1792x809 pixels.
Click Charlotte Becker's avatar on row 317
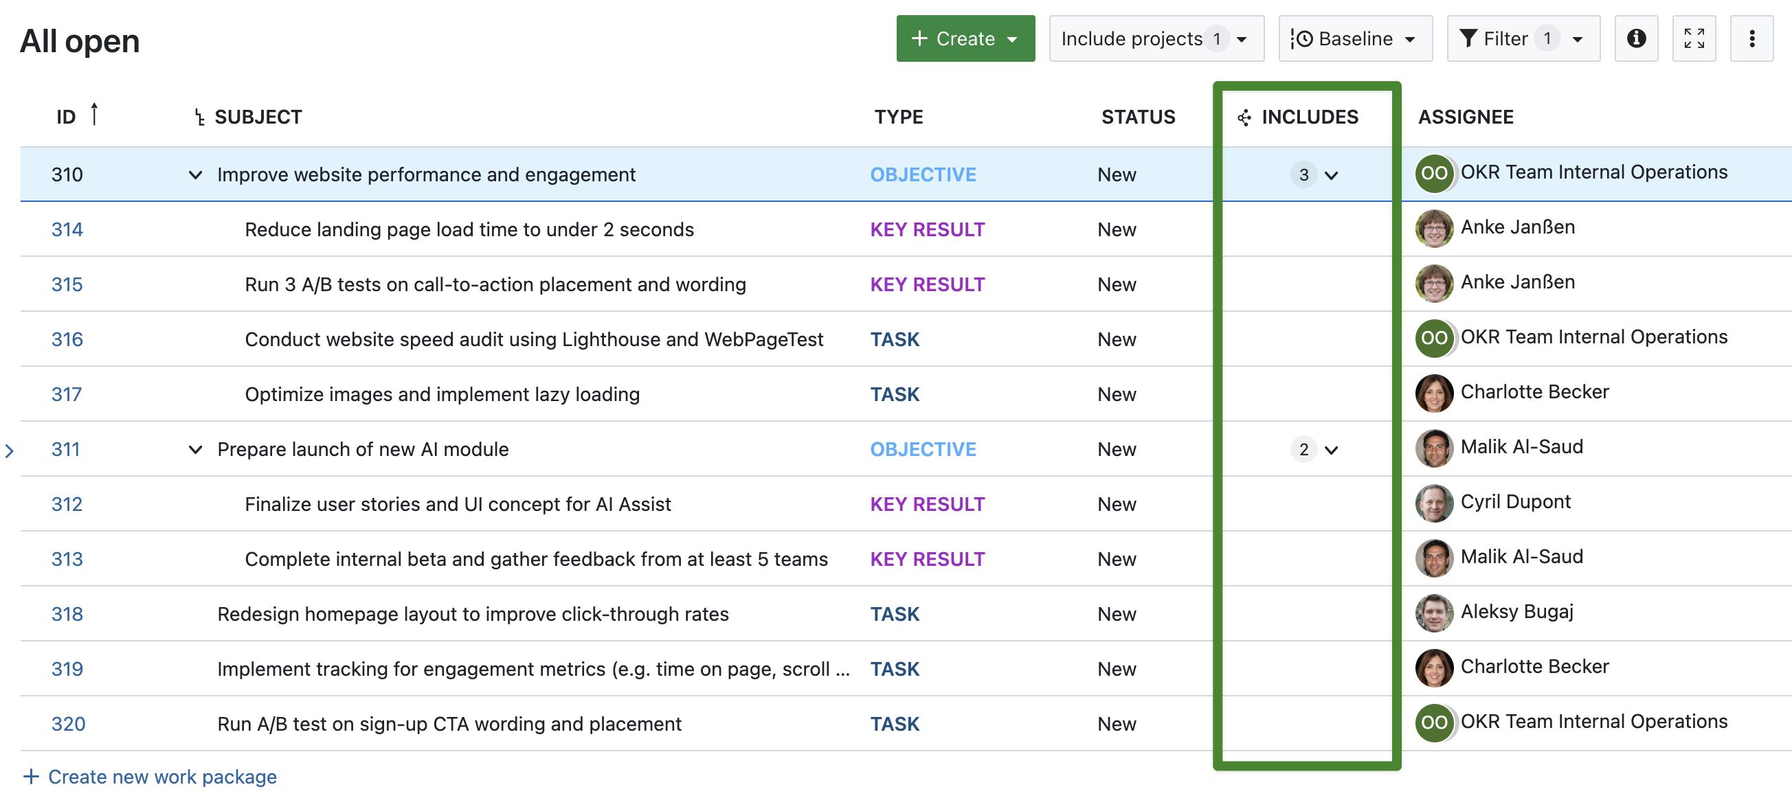pyautogui.click(x=1435, y=394)
